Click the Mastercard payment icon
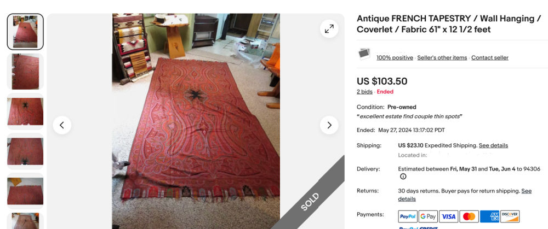 469,216
